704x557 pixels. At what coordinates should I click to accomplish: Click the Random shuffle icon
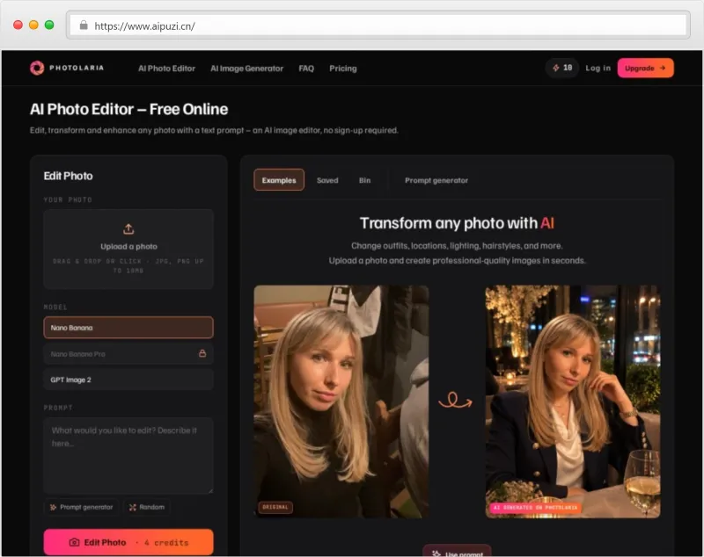coord(133,507)
